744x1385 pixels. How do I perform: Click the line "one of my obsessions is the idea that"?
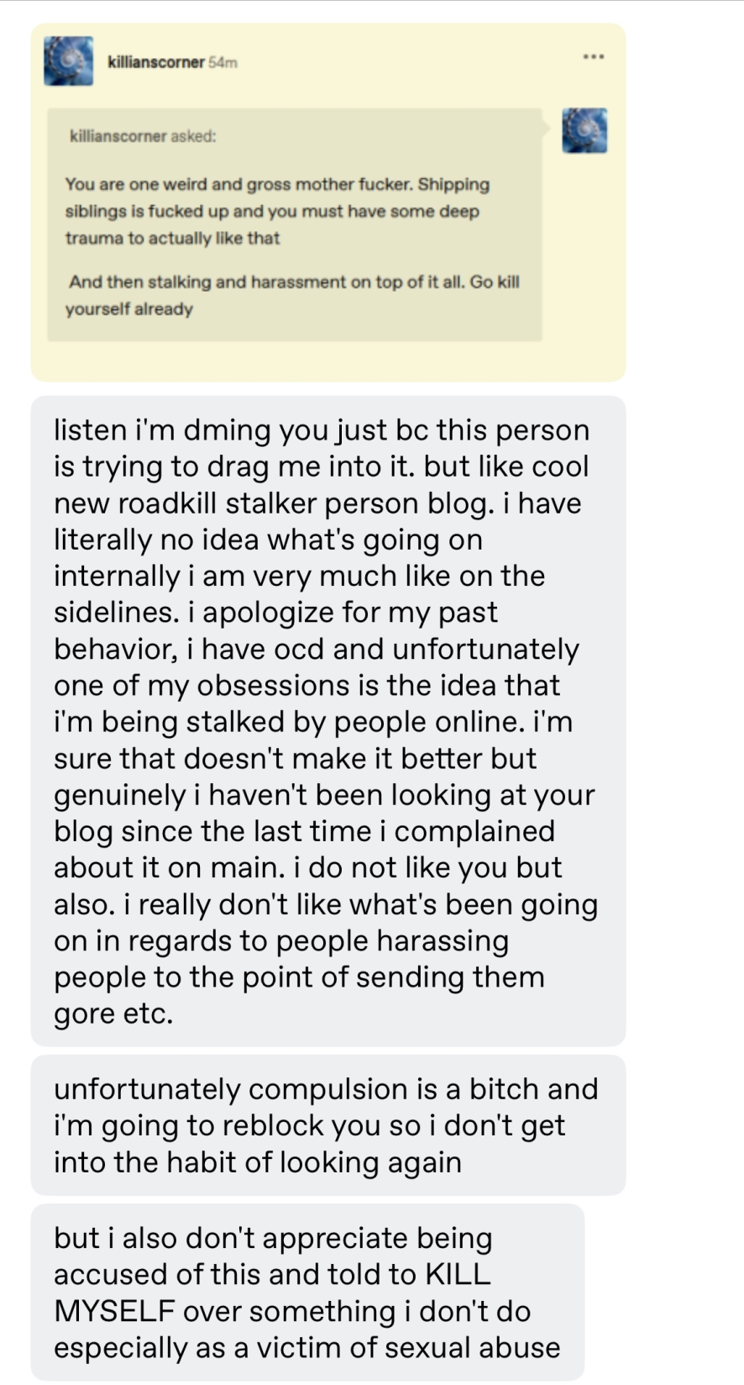tap(307, 685)
